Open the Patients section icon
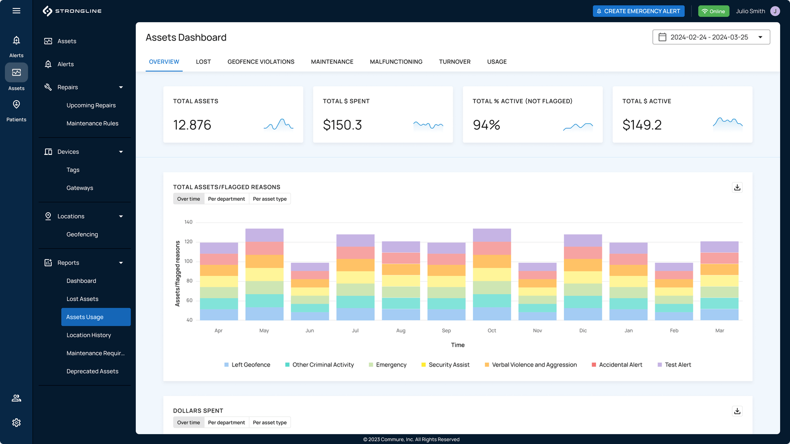790x444 pixels. [16, 104]
